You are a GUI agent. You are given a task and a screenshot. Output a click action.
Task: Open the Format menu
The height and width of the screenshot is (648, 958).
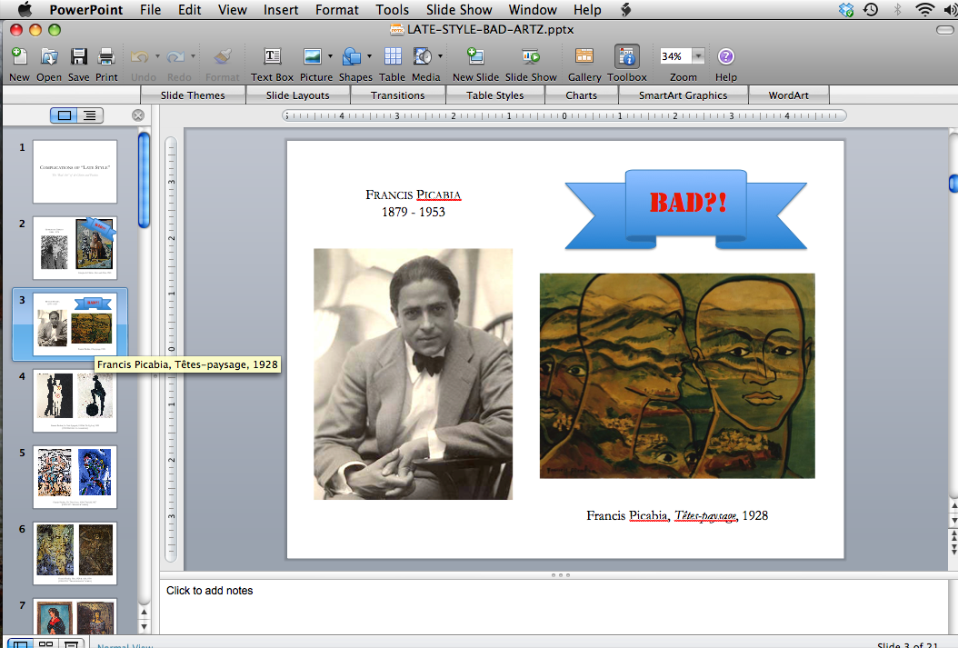(336, 10)
